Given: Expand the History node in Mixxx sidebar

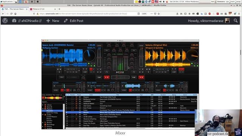Looking at the screenshot, I should click(x=43, y=127).
